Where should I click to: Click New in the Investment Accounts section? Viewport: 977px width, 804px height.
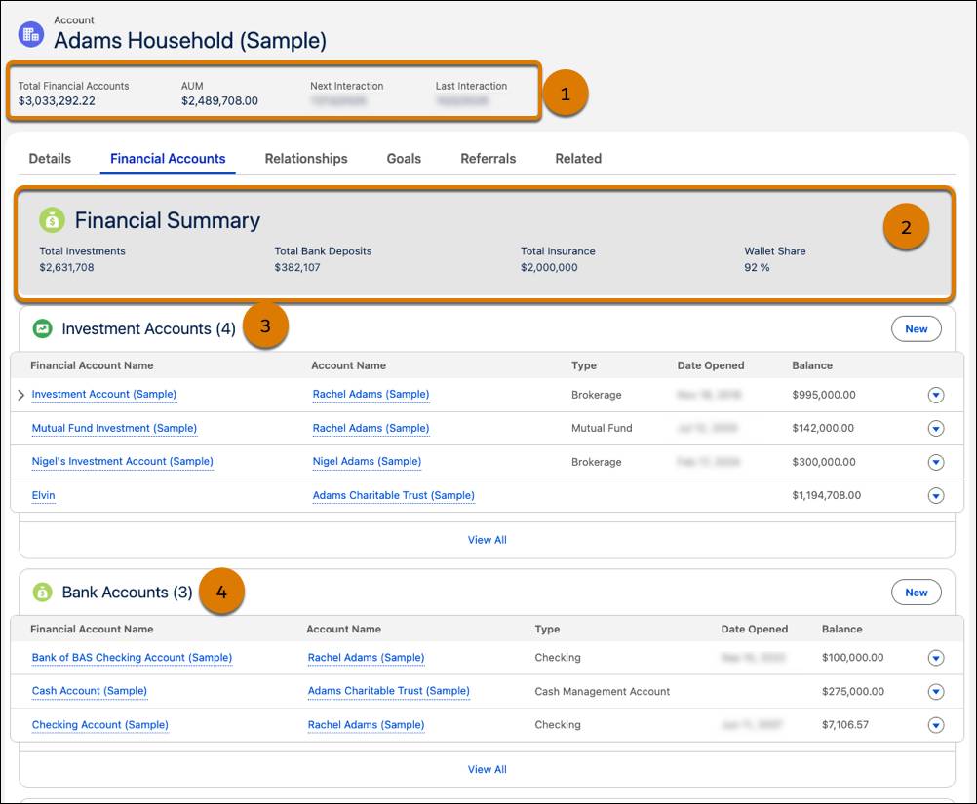[915, 328]
